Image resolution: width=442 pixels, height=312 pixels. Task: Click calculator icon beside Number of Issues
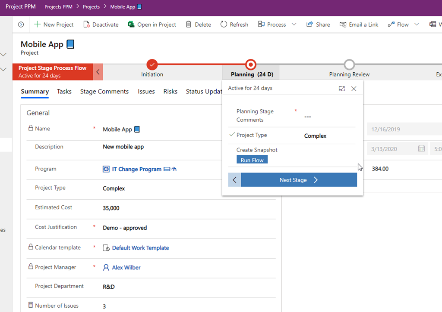tap(31, 305)
